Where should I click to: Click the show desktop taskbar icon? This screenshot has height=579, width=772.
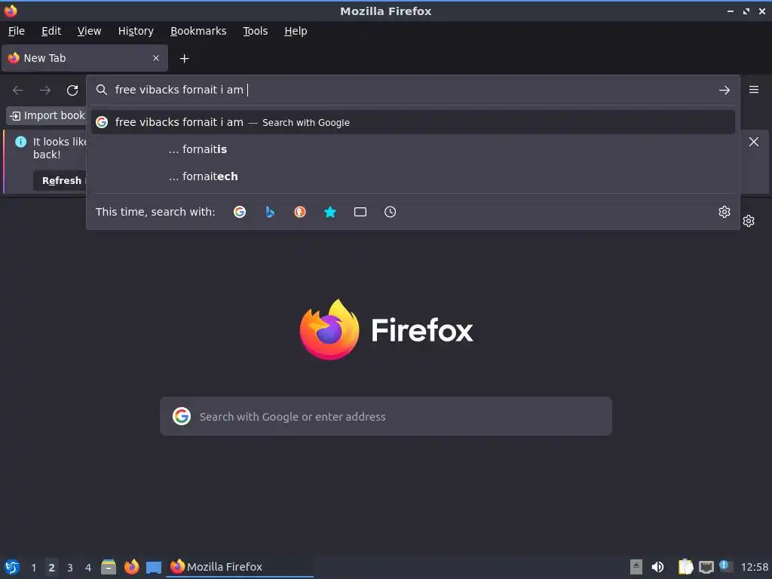click(x=154, y=567)
